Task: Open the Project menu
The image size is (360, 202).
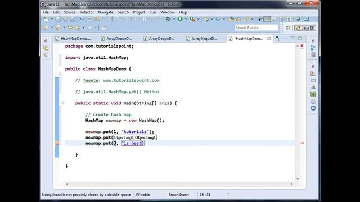Action: [x=139, y=12]
